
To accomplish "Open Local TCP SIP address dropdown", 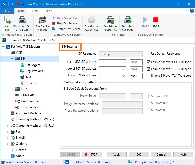I will pyautogui.click(x=123, y=69).
